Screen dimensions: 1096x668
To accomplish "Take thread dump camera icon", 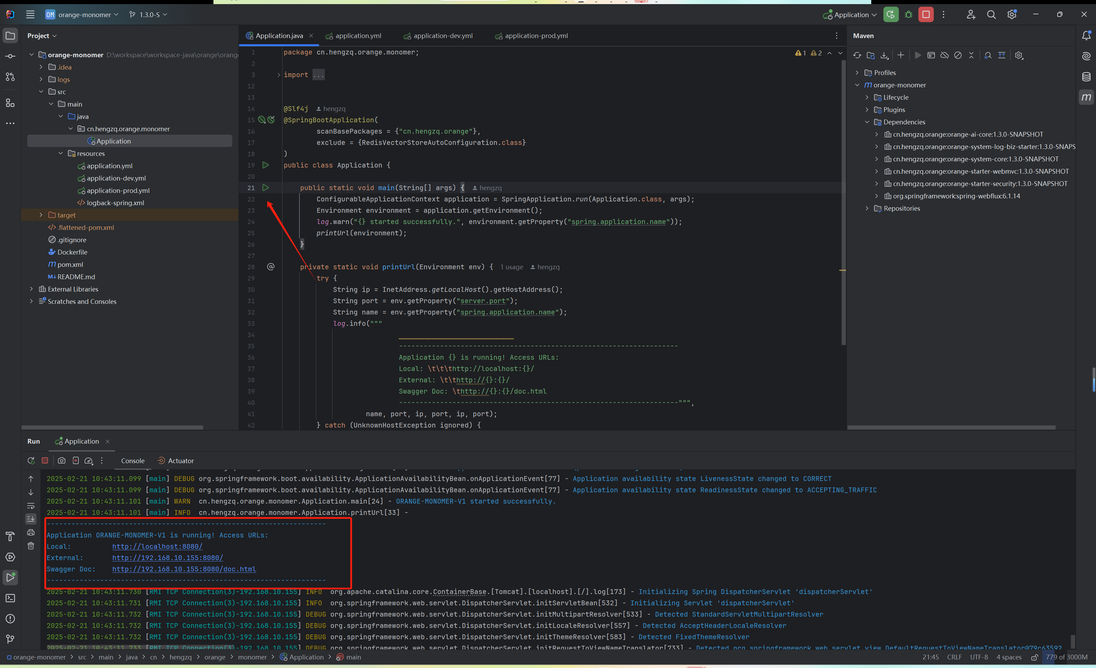I will coord(62,461).
